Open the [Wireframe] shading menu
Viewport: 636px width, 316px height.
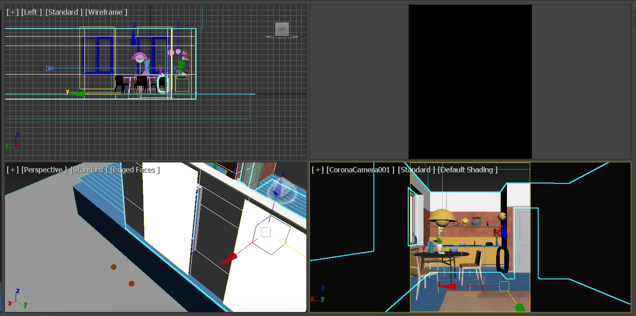[x=106, y=12]
